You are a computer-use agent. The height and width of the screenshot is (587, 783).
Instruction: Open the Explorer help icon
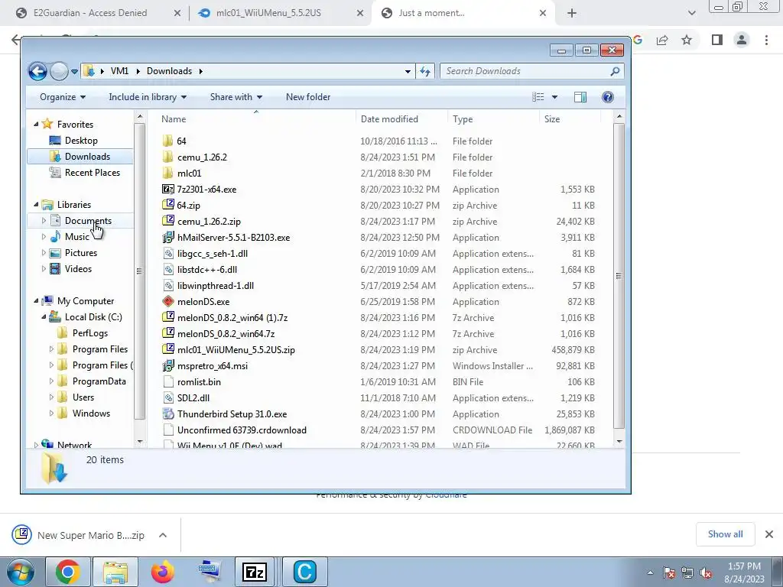[x=608, y=97]
